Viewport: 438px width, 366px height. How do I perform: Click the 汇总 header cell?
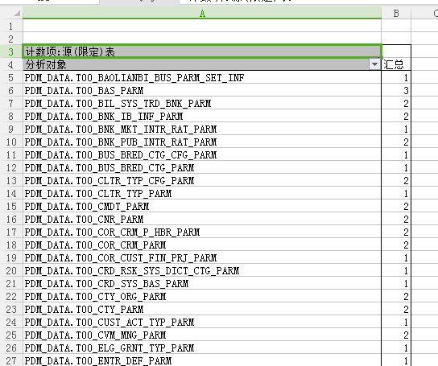click(396, 65)
